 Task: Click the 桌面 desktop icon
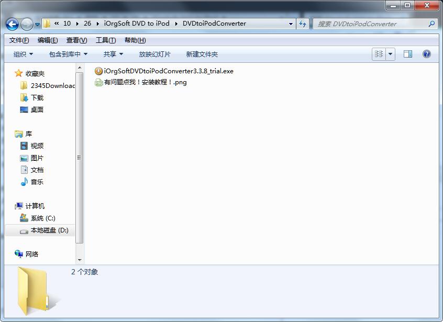coord(24,109)
